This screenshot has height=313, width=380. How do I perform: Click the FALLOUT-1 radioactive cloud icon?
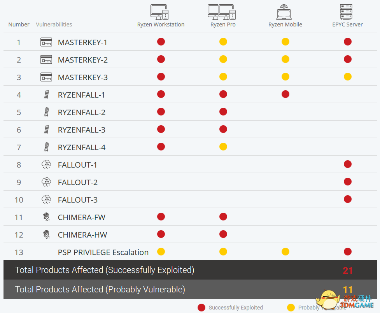pos(46,164)
